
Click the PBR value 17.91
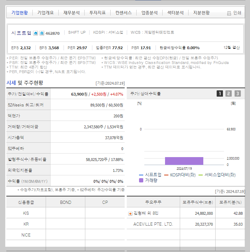coord(146,48)
